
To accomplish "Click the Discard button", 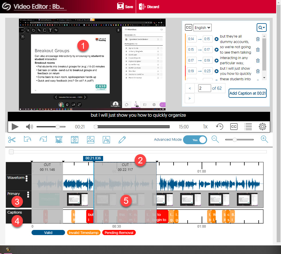I will point(149,7).
